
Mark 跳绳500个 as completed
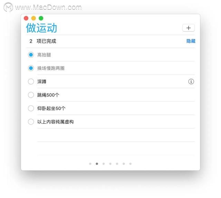[31, 95]
